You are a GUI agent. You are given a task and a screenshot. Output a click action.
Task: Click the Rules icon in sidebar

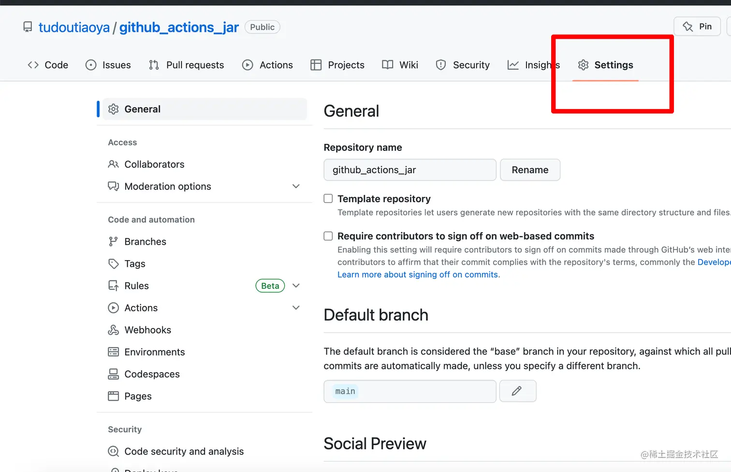click(x=114, y=286)
